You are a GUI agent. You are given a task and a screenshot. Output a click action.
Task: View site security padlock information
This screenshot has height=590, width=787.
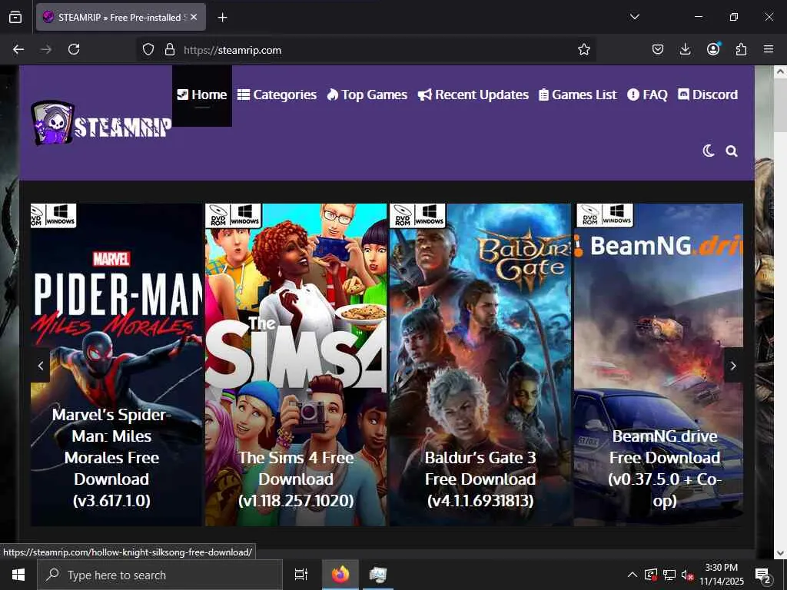point(170,49)
